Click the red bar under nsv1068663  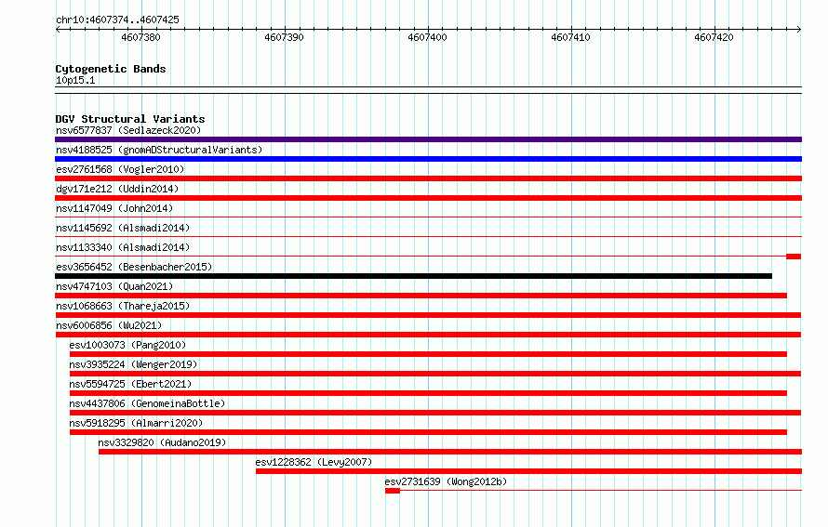[428, 315]
